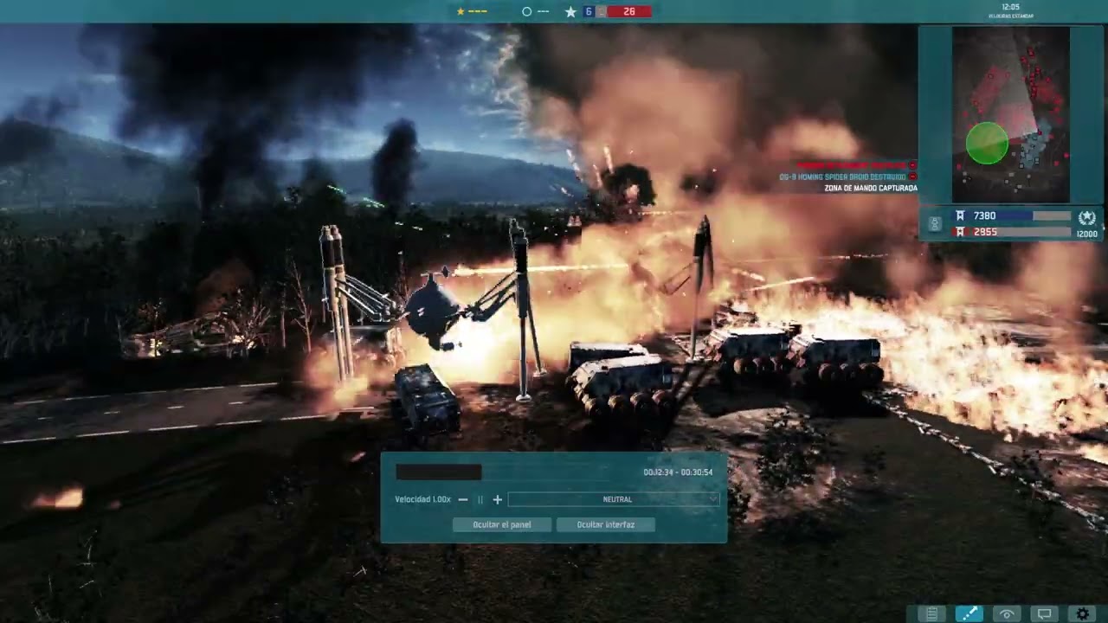Screen dimensions: 1108x623
Task: Click the circle indicator in top bar
Action: (526, 11)
